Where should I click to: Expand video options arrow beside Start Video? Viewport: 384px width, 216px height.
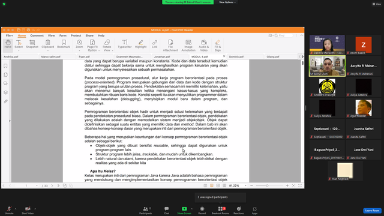pyautogui.click(x=35, y=209)
